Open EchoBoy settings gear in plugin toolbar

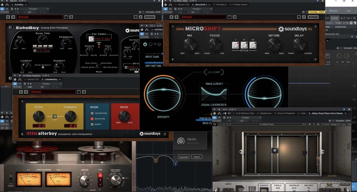pos(136,17)
